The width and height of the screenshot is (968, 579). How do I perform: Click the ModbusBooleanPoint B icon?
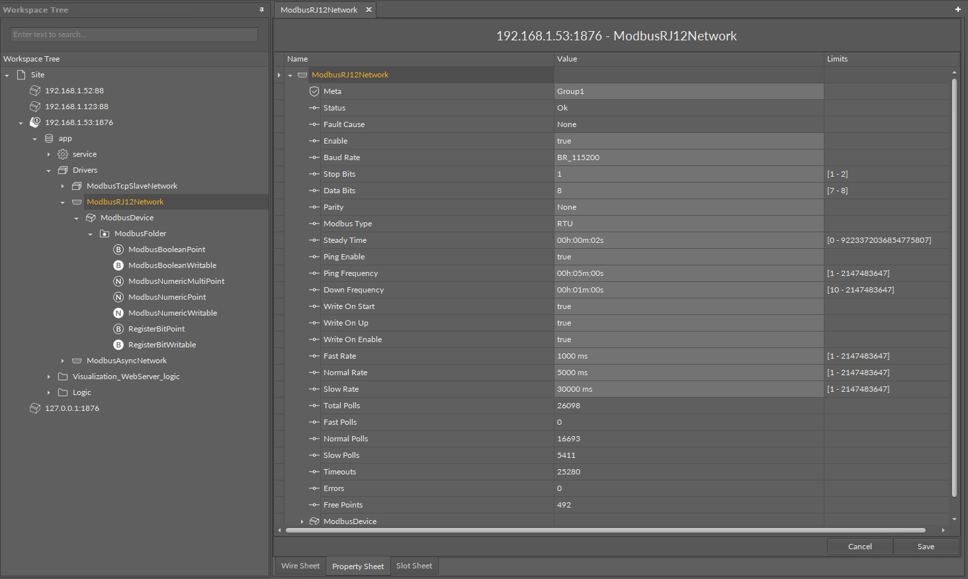(x=118, y=249)
